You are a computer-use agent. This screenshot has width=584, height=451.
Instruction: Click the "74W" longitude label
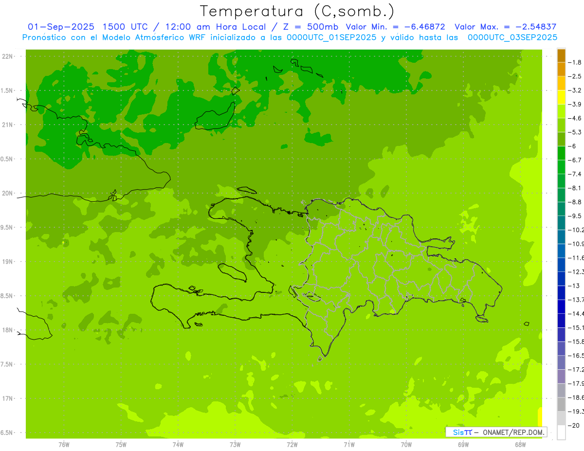click(178, 445)
